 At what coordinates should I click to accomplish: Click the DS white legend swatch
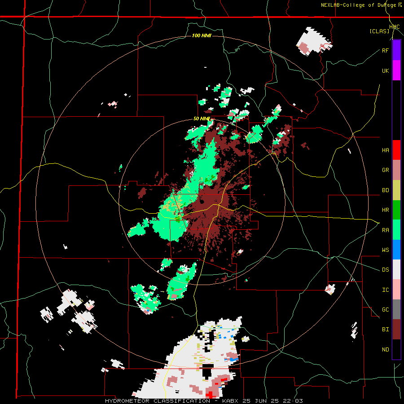396,269
